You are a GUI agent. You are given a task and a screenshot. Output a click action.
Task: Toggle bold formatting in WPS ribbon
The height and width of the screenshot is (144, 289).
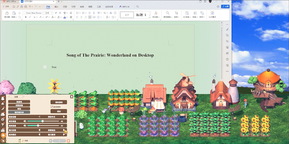[x=26, y=17]
